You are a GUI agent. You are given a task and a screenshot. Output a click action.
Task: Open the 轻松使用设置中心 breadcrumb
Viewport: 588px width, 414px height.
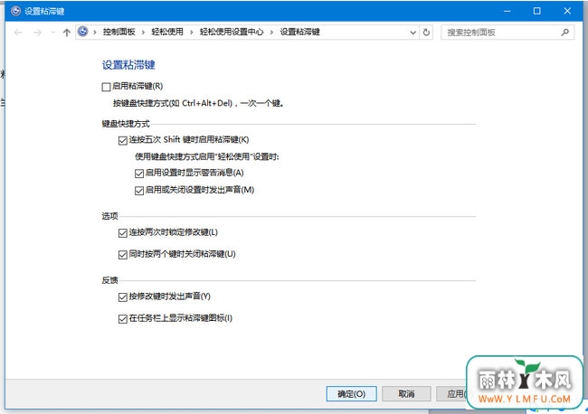pos(232,32)
